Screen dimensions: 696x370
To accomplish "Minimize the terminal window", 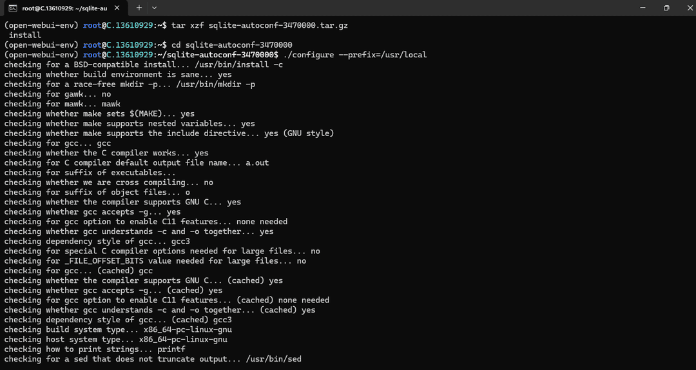I will [x=637, y=8].
